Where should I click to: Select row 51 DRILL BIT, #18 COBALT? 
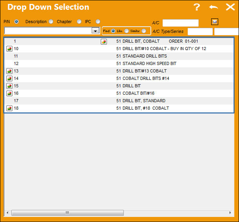[119, 108]
